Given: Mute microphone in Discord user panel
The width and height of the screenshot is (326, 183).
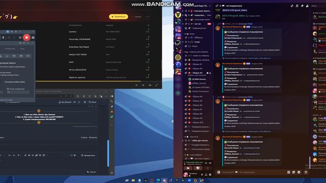Looking at the screenshot, I should (202, 175).
